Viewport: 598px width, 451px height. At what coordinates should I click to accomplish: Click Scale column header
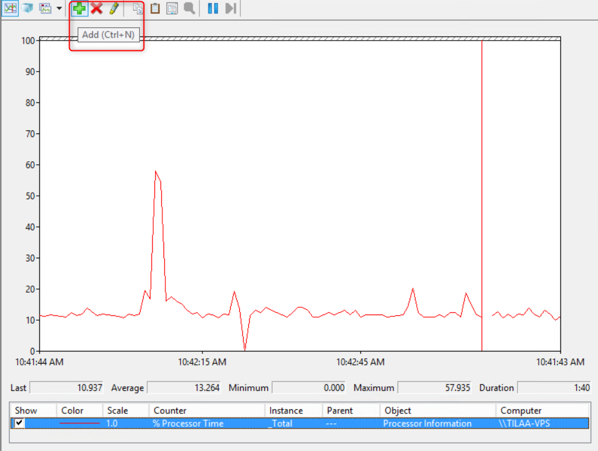[x=125, y=410]
